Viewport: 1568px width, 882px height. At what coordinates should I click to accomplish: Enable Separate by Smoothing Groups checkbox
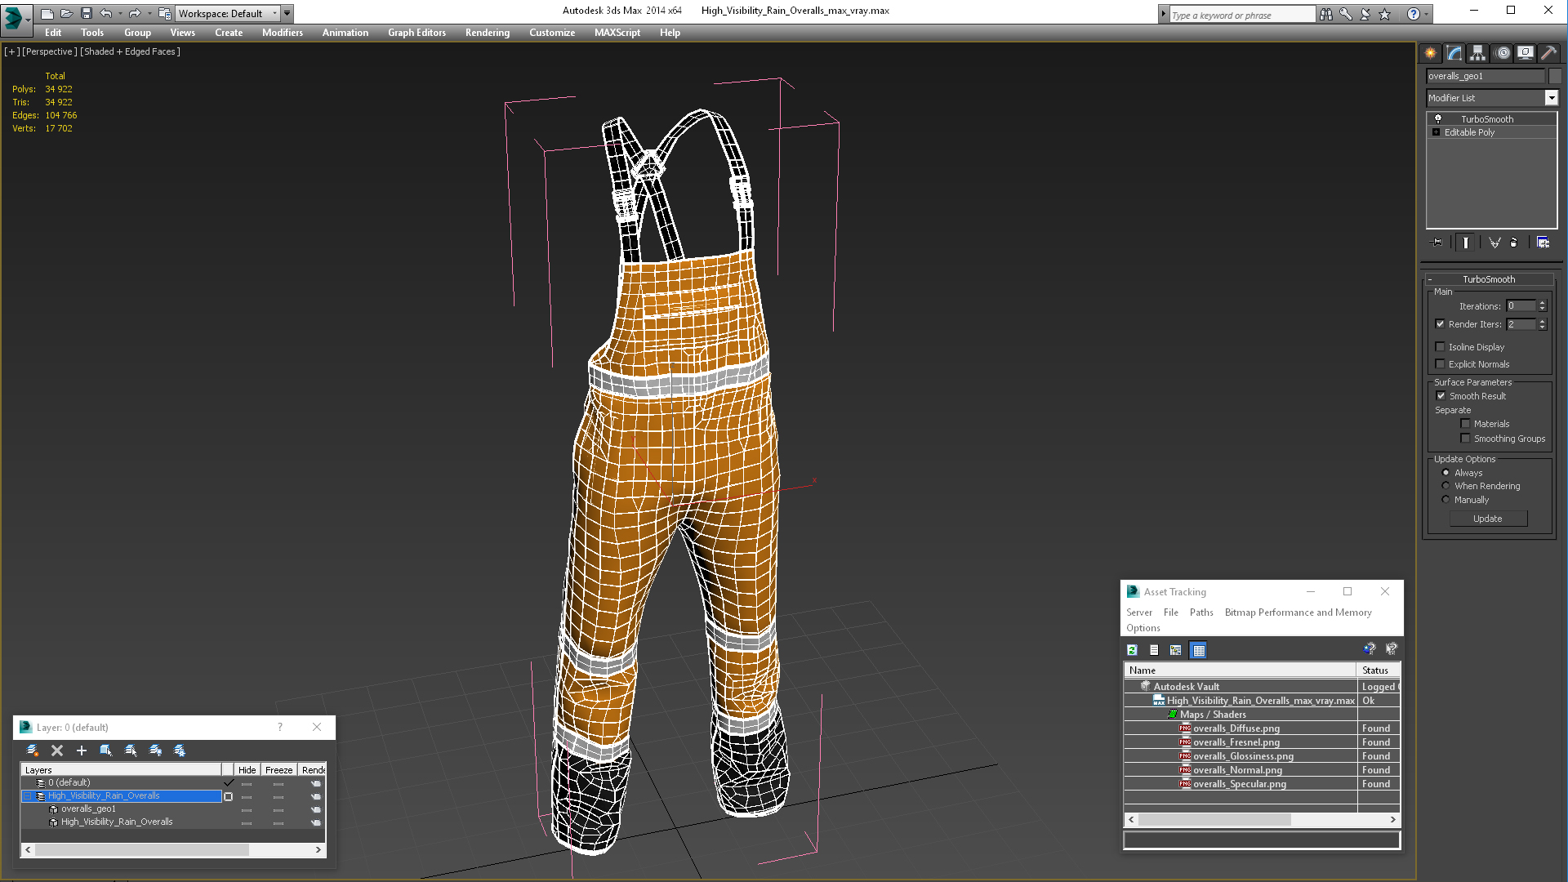coord(1466,439)
